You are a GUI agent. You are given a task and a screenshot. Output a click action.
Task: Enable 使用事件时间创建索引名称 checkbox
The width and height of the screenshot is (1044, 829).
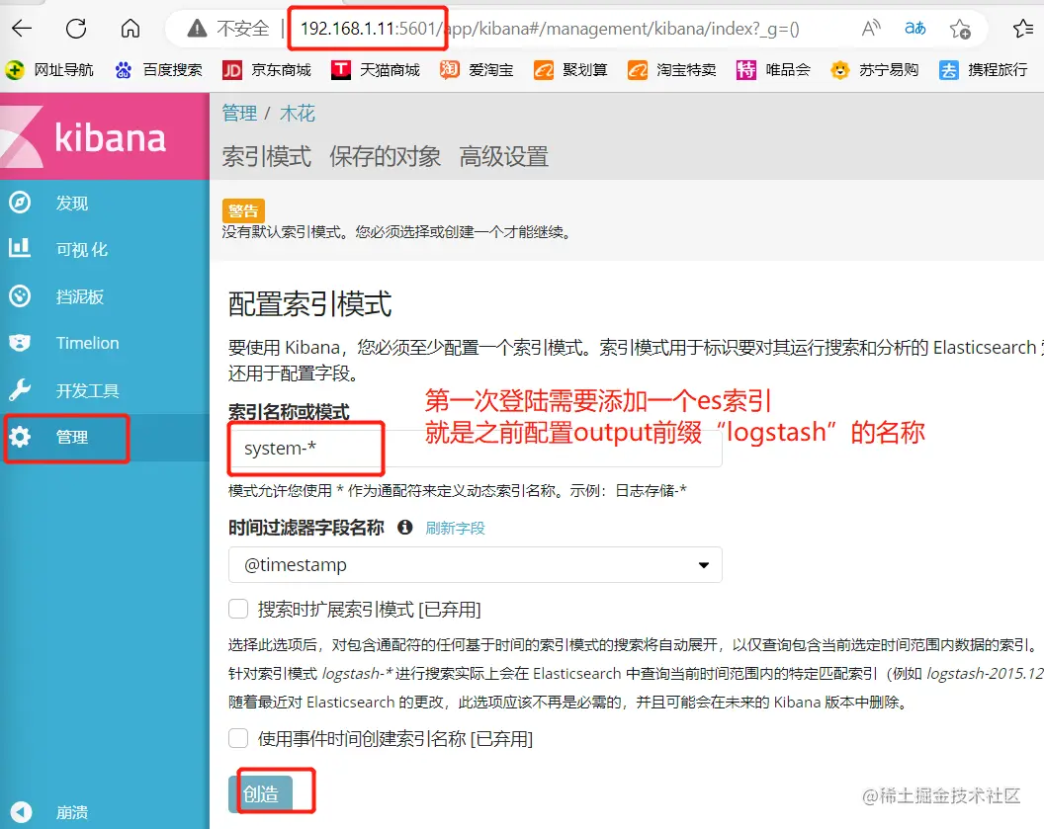pos(238,738)
